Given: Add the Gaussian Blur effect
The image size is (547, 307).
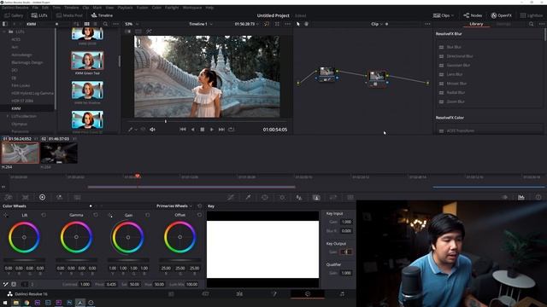Looking at the screenshot, I should click(458, 66).
